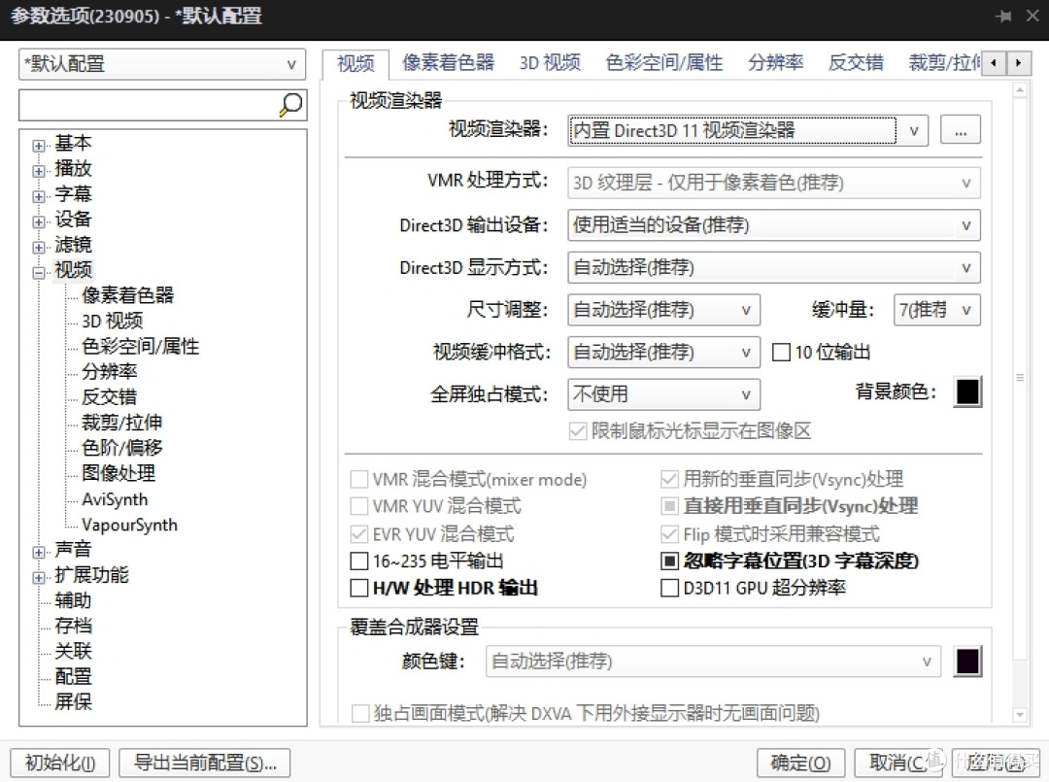Click the 初始化(I) button

(x=60, y=763)
